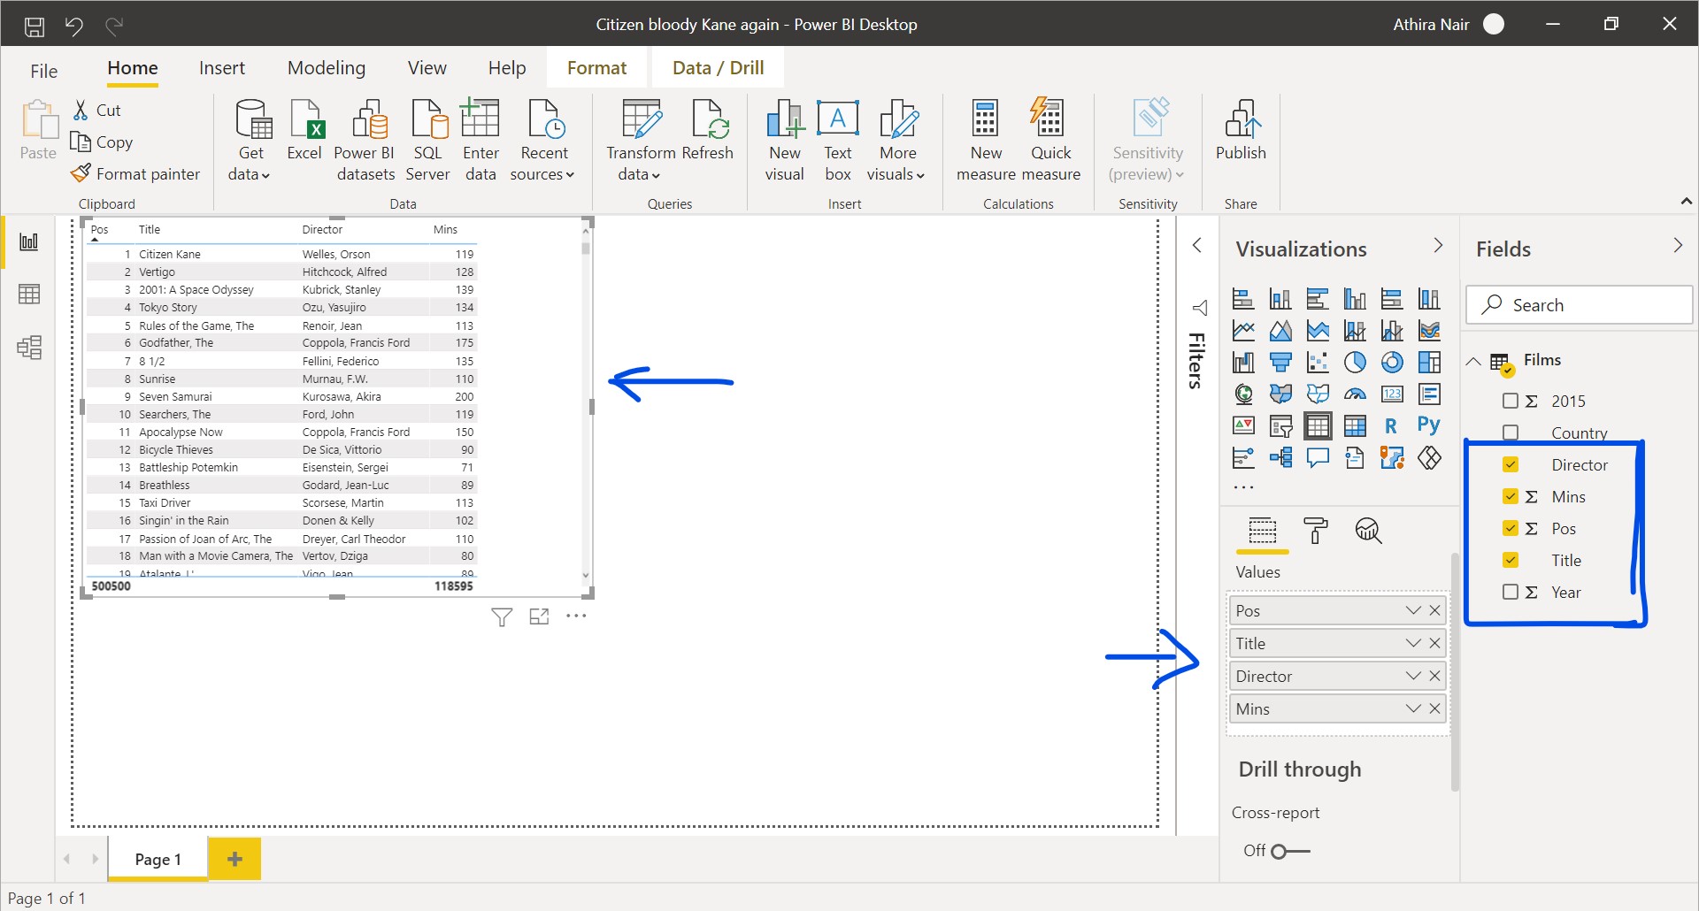Select the donut chart visualization icon

pos(1392,363)
